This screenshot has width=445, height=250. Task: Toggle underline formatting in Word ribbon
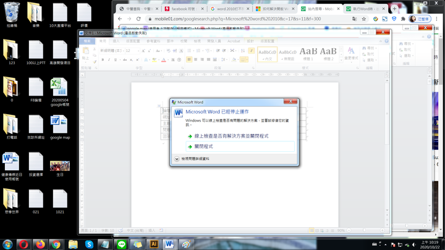click(x=115, y=60)
